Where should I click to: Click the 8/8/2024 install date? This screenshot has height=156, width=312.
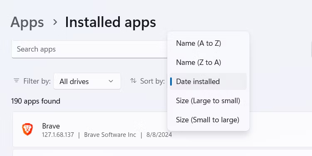(x=159, y=135)
